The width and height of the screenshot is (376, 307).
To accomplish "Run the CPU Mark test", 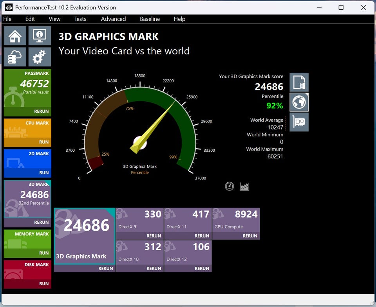I will pos(43,142).
